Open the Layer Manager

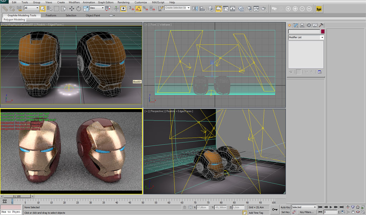(x=211, y=9)
